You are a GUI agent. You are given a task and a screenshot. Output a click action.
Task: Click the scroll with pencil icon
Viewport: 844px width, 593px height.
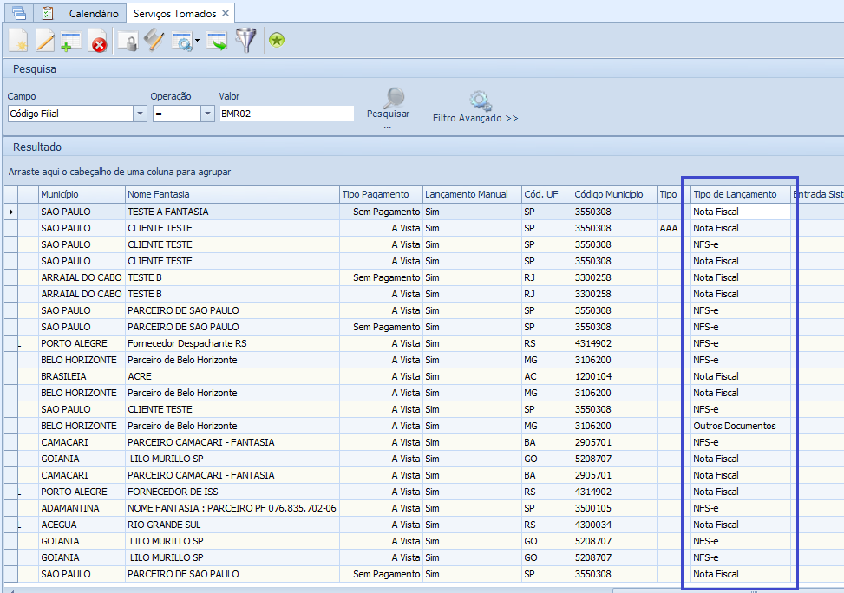[154, 40]
